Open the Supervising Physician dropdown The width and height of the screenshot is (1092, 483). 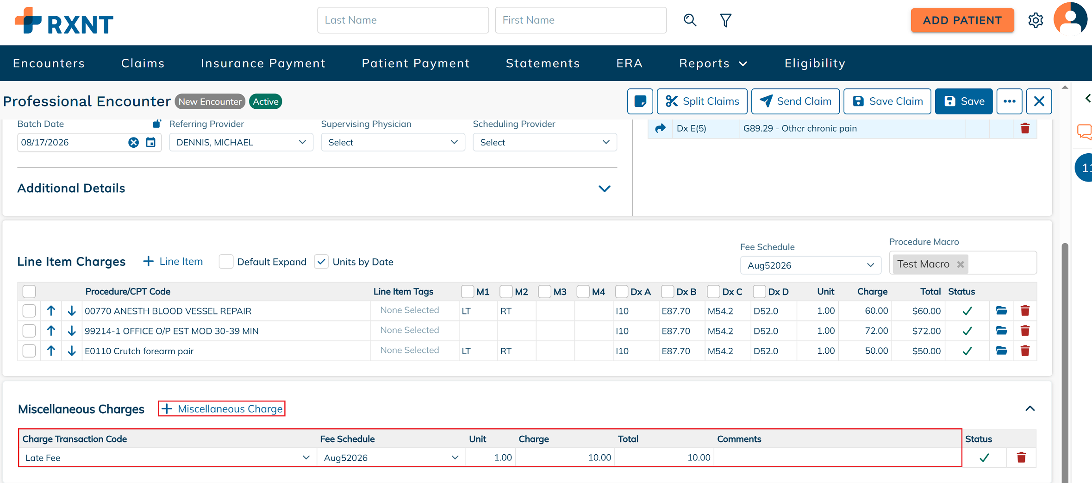[393, 142]
